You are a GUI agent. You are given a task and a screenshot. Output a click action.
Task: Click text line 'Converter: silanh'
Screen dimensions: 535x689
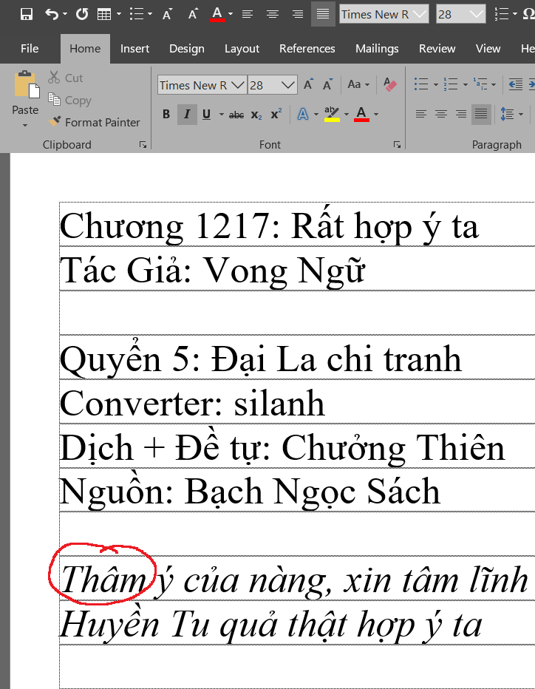[192, 404]
